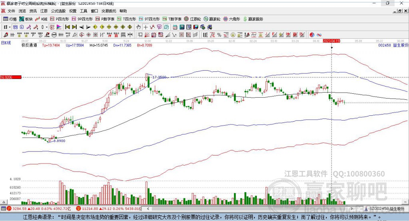409x221 pixels.
Task: Click the volume panel up-arrow button
Action: (4, 202)
